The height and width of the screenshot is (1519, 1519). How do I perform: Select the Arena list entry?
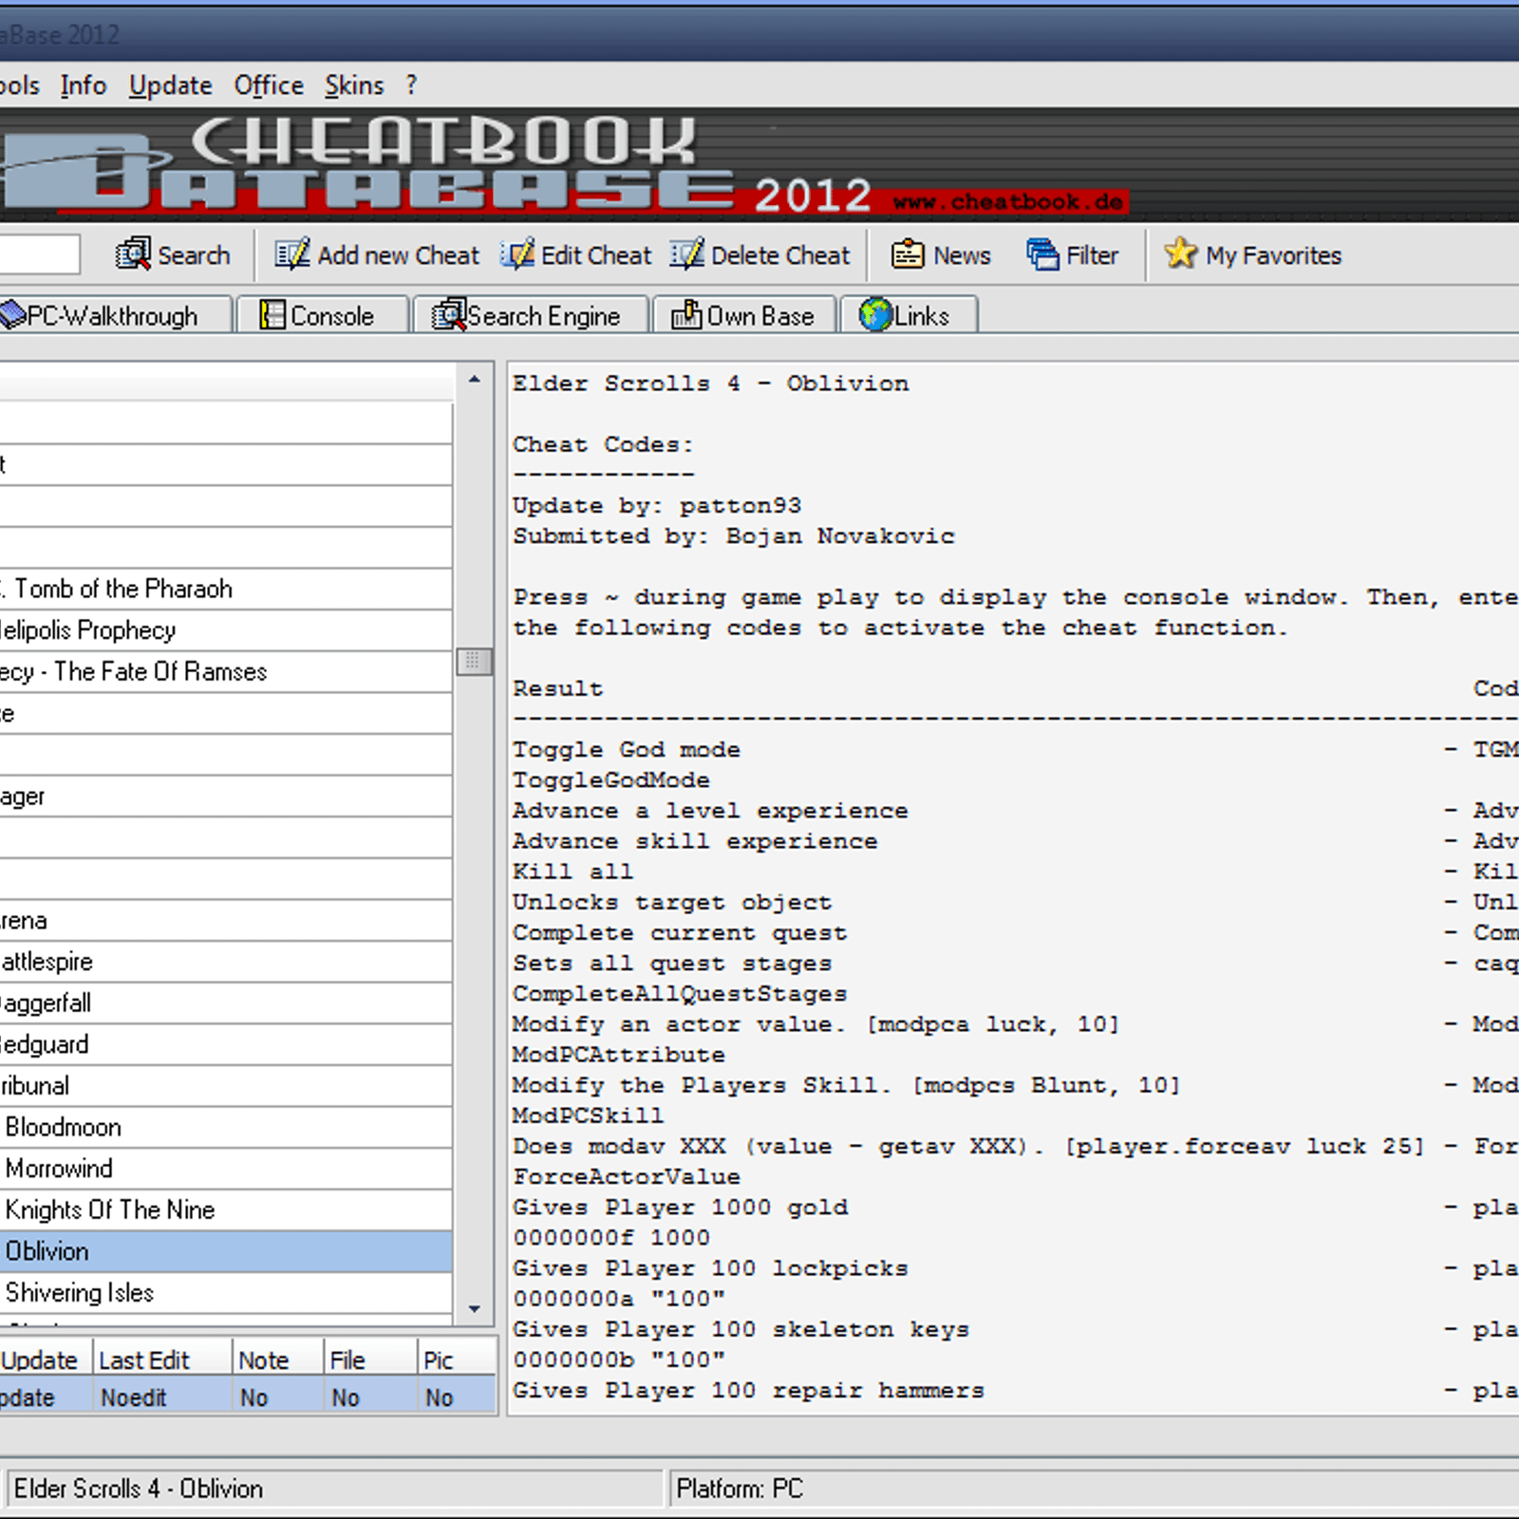[x=225, y=920]
